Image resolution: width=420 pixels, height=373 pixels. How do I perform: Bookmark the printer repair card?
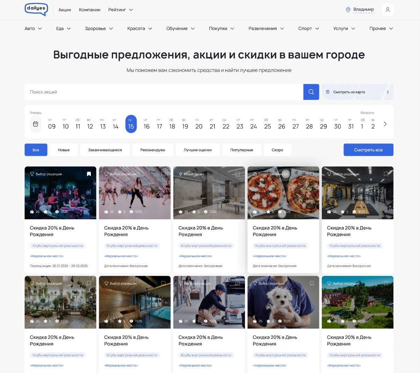pyautogui.click(x=238, y=284)
